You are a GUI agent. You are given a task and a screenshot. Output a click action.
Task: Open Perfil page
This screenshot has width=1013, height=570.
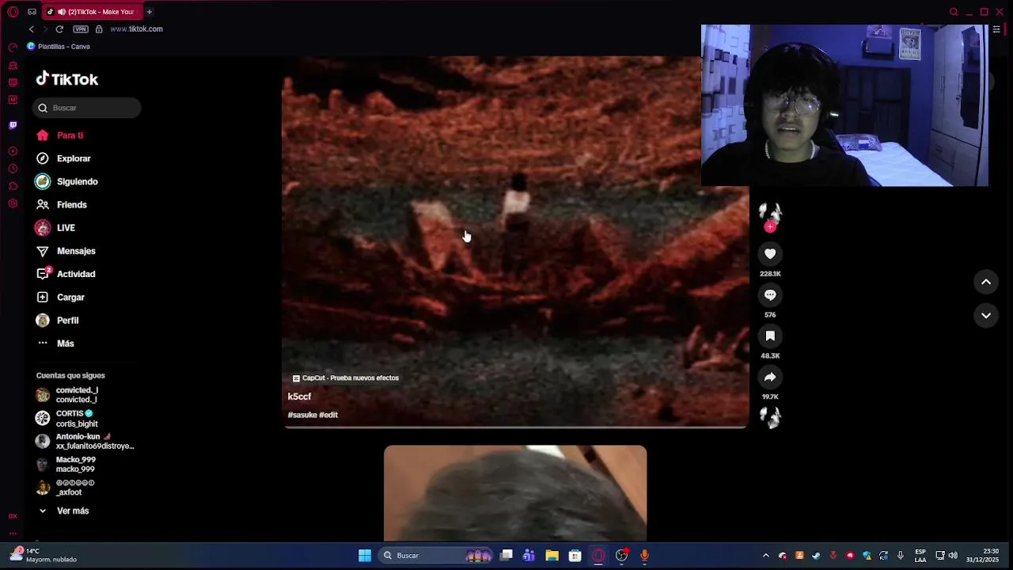[57, 321]
